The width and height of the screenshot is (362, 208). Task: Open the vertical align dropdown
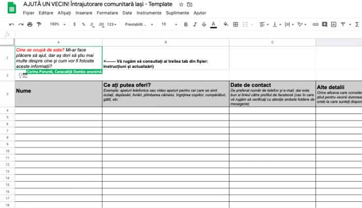click(277, 24)
